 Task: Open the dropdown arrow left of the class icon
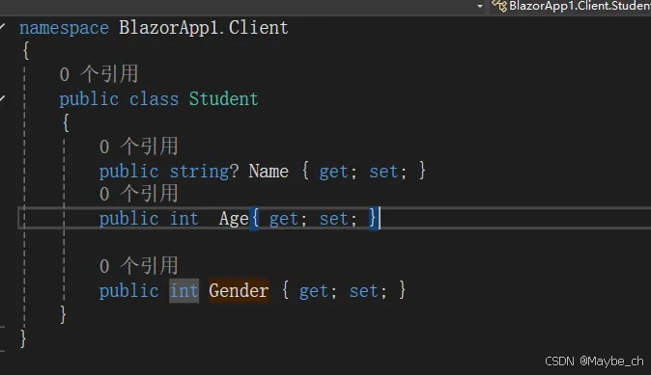tap(480, 6)
